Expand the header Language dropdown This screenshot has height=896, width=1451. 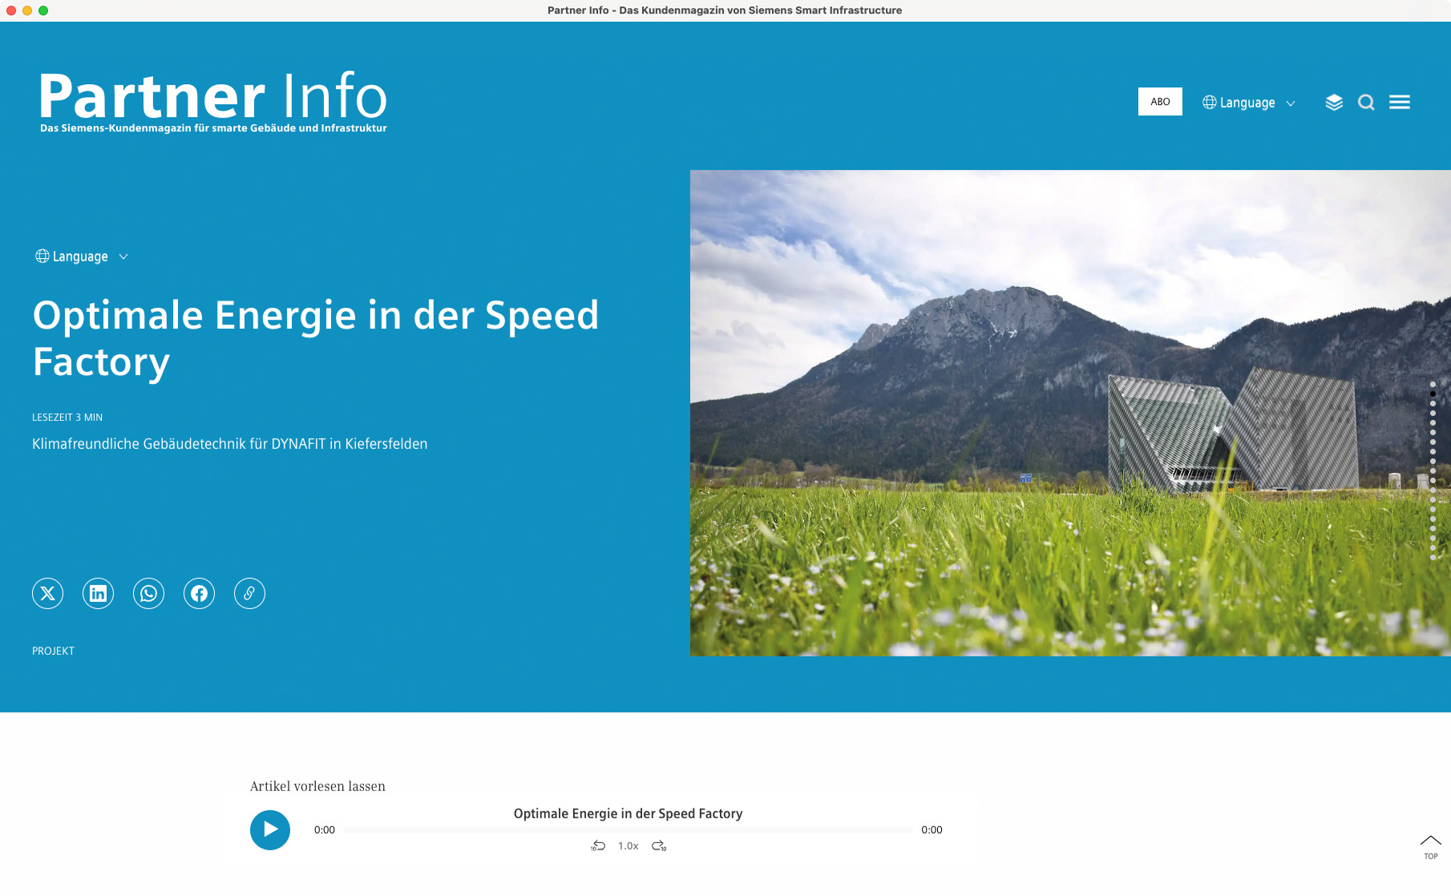click(1248, 103)
